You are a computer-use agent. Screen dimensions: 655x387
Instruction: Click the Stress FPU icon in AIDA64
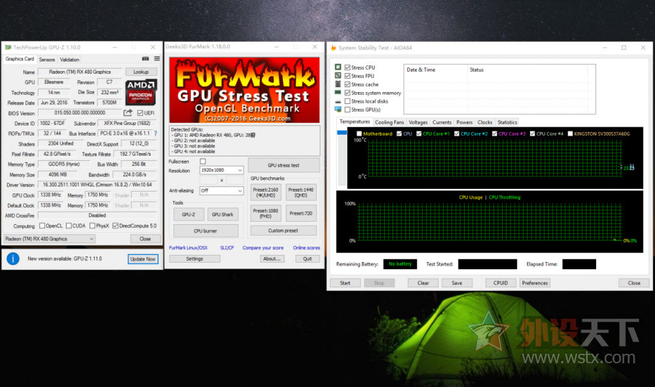click(338, 76)
